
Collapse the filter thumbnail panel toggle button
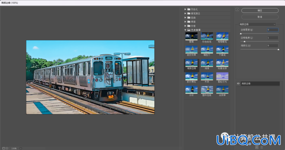pos(237,9)
